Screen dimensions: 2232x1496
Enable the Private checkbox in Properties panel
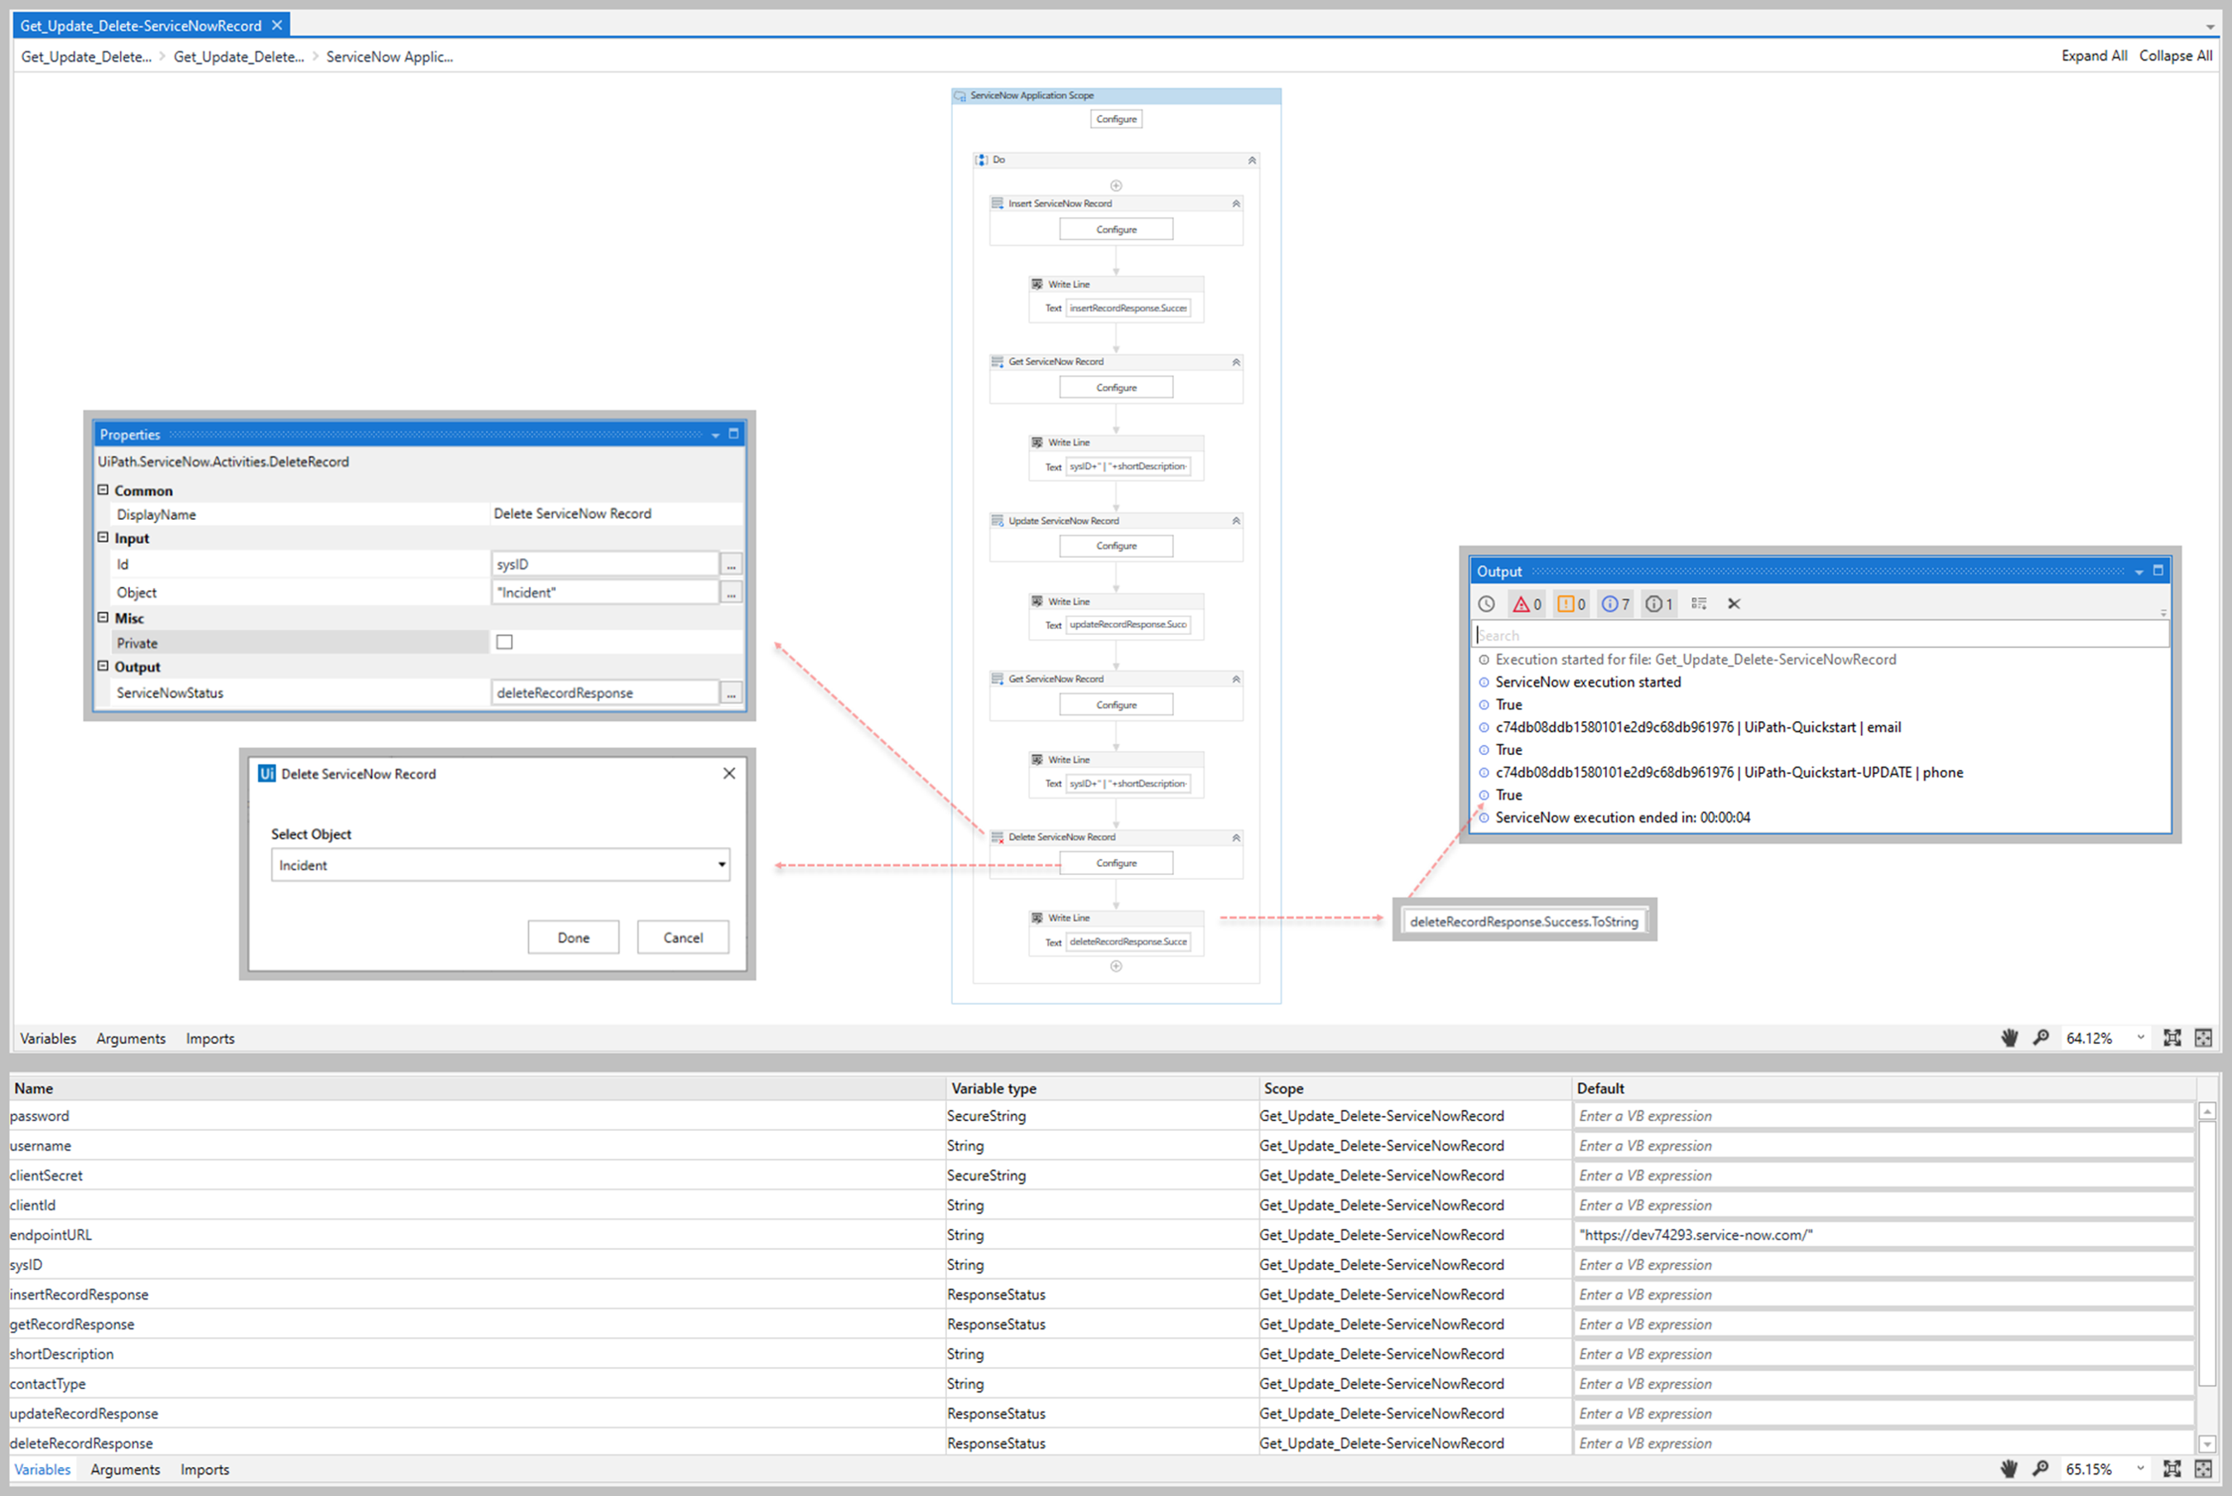point(503,641)
